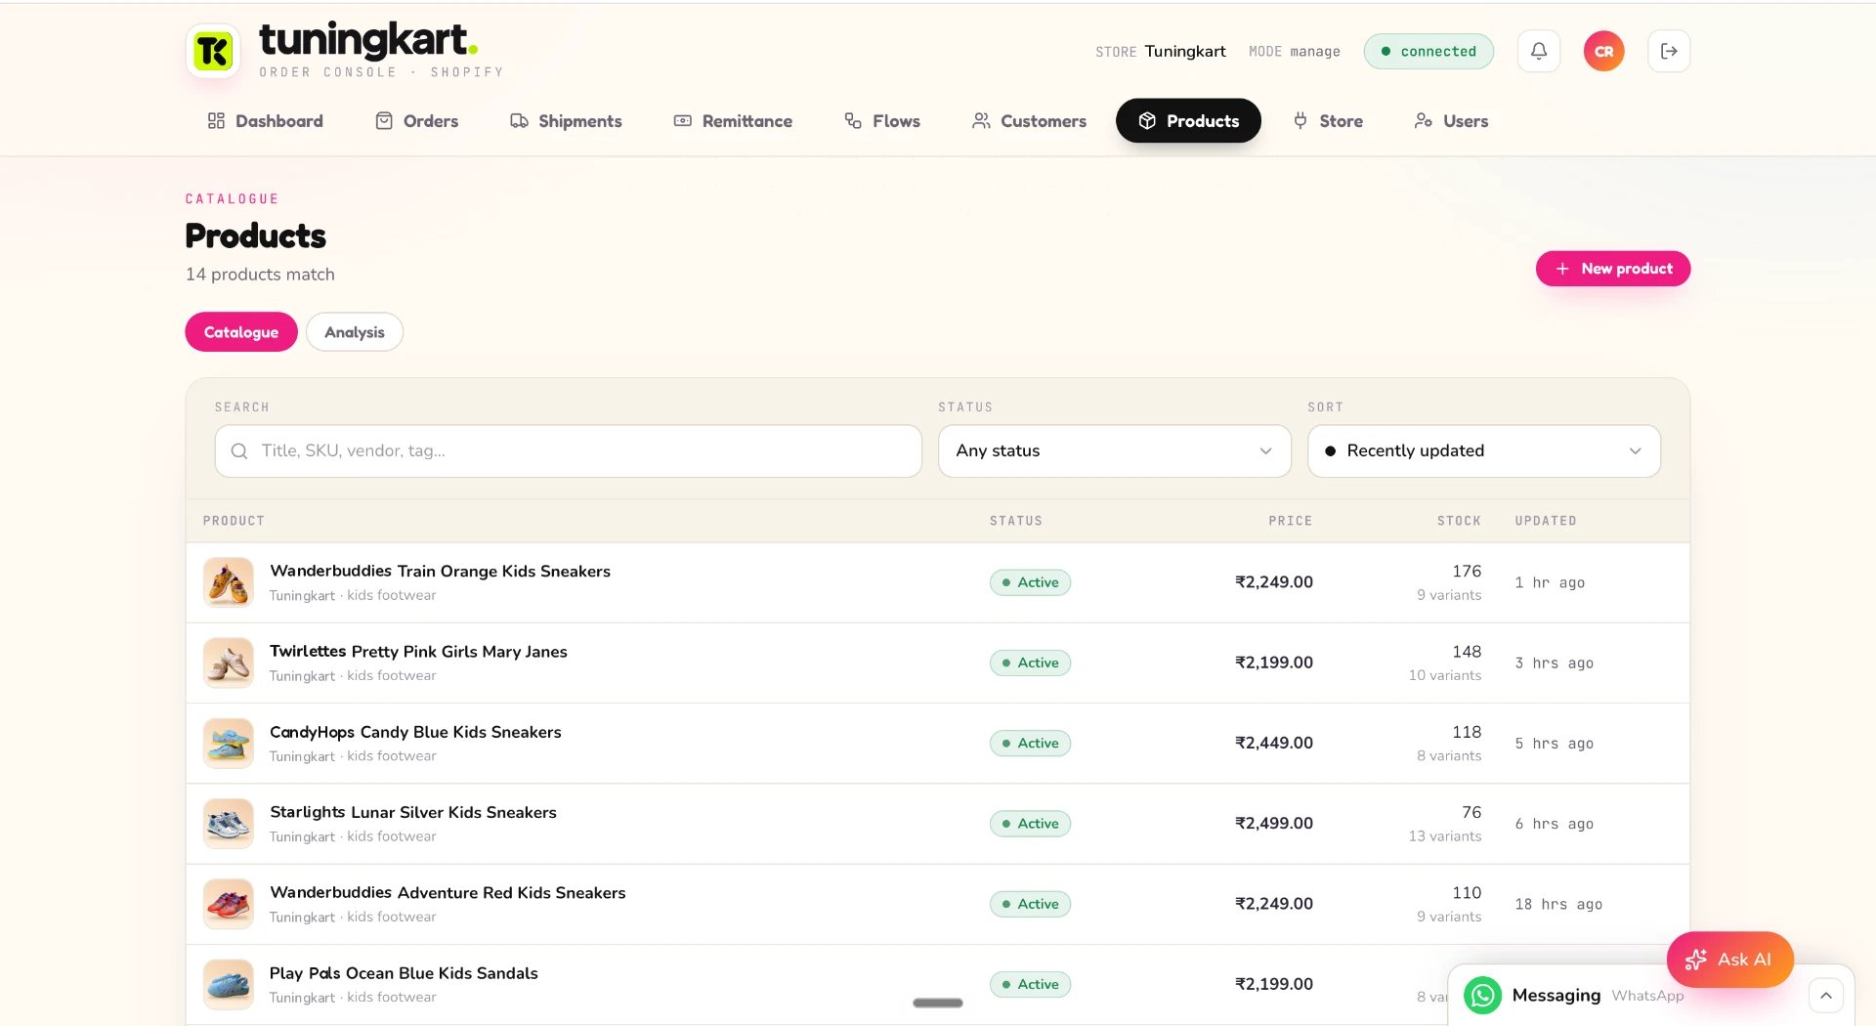Click CandyHops Candy Blue sneakers thumbnail

point(229,744)
